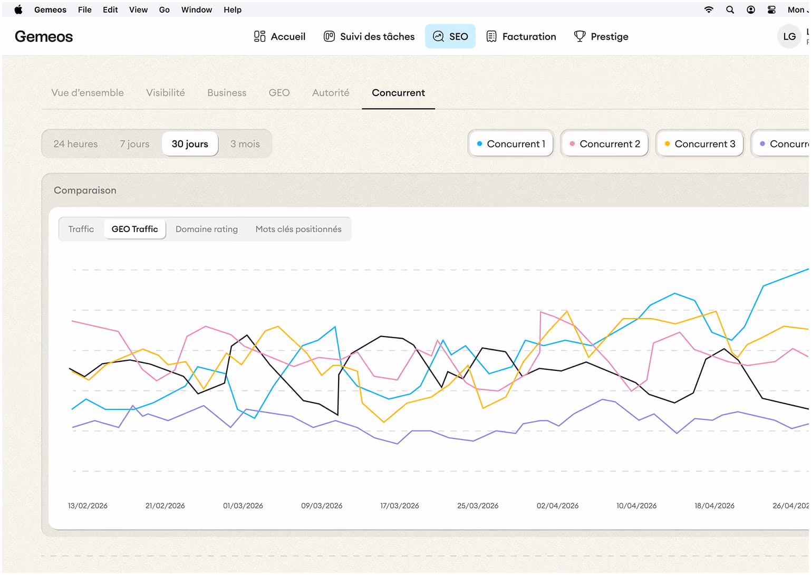Select the 7 jours time range

[x=134, y=143]
